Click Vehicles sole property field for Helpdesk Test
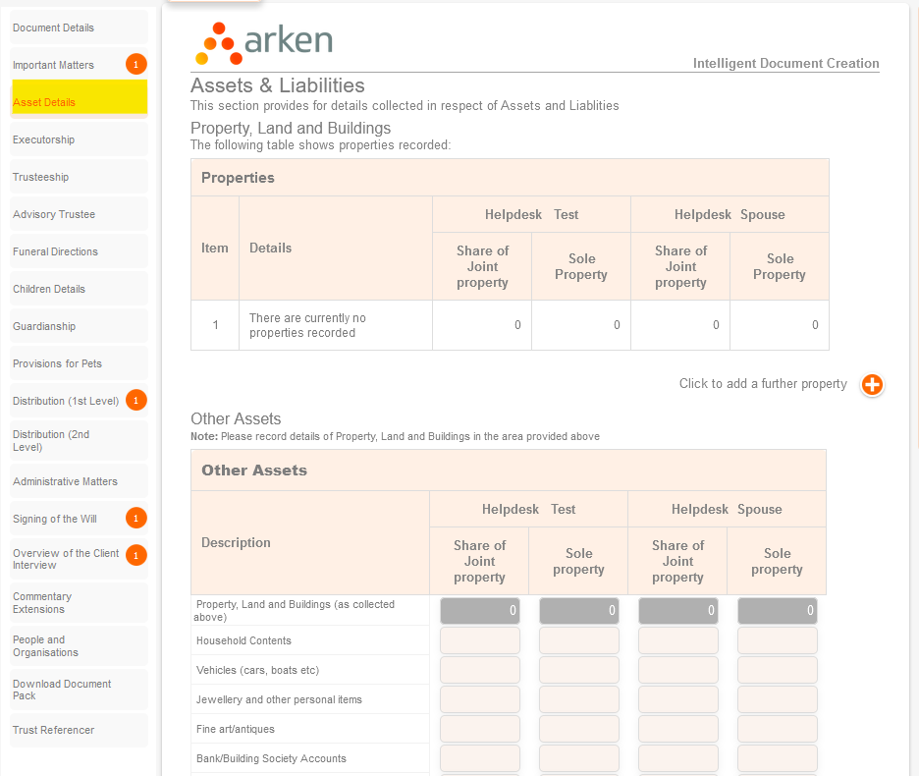 click(x=578, y=670)
